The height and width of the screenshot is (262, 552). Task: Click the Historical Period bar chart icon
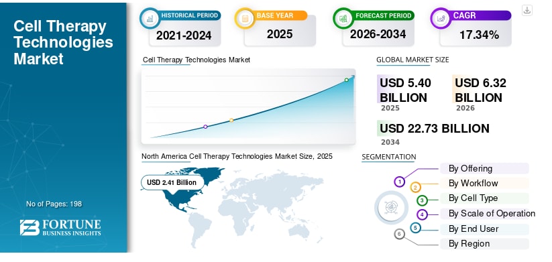point(150,18)
